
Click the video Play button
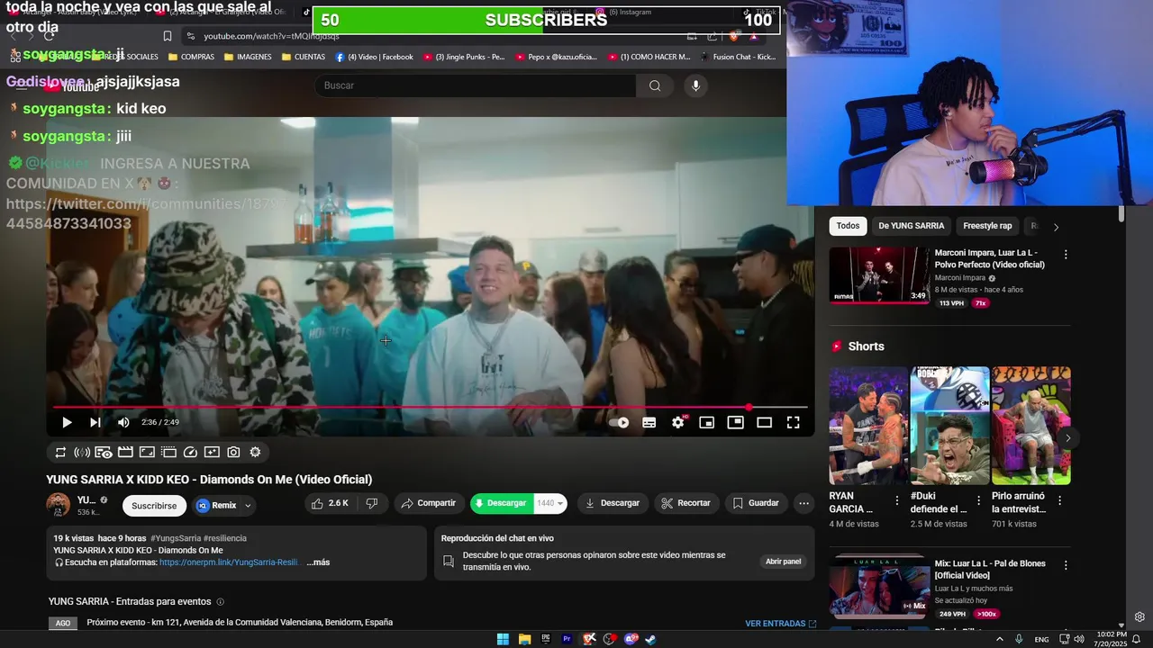tap(67, 422)
